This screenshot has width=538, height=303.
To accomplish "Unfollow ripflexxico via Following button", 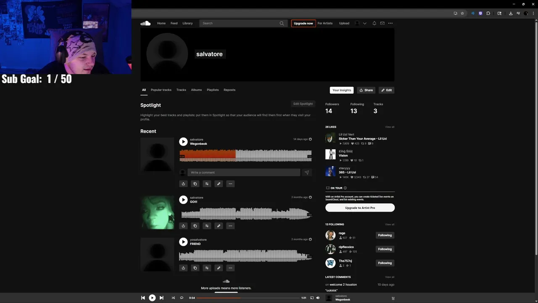I will pos(385,249).
